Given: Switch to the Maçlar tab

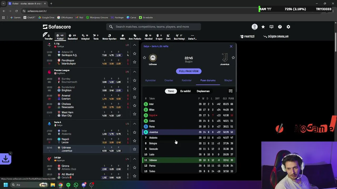Looking at the screenshot, I should pyautogui.click(x=228, y=80).
